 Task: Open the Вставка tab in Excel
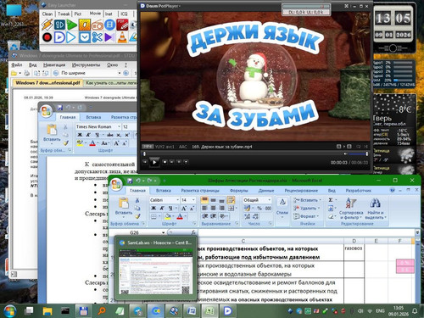[x=164, y=191]
